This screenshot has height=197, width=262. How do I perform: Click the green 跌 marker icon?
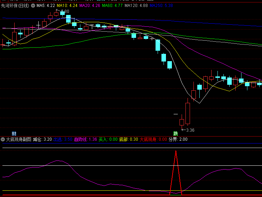click(176, 133)
